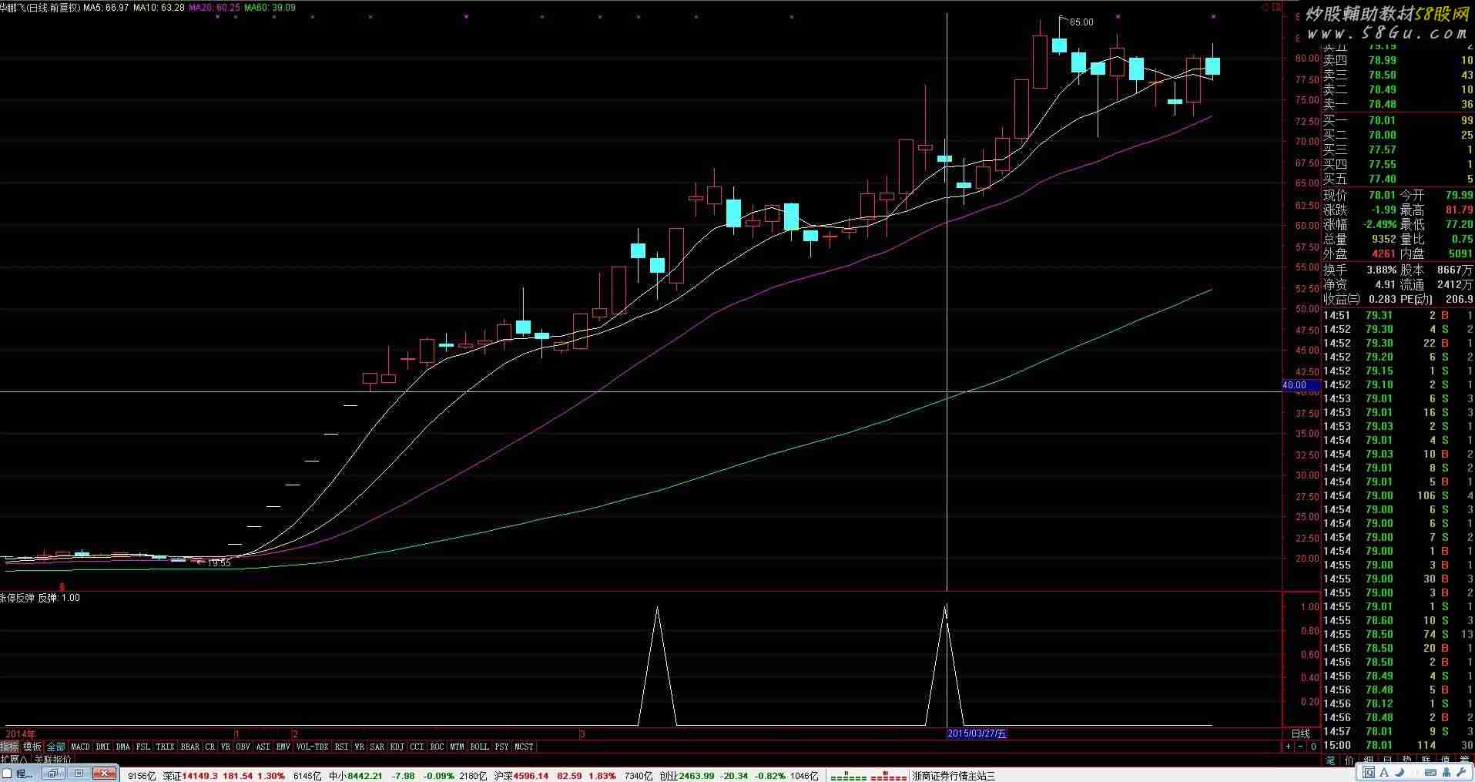Select the 买一 78.01 bid row
Image resolution: width=1475 pixels, height=782 pixels.
point(1399,120)
